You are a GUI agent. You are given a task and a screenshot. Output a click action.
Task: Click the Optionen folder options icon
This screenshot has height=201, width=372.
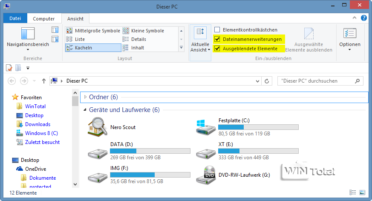point(349,33)
